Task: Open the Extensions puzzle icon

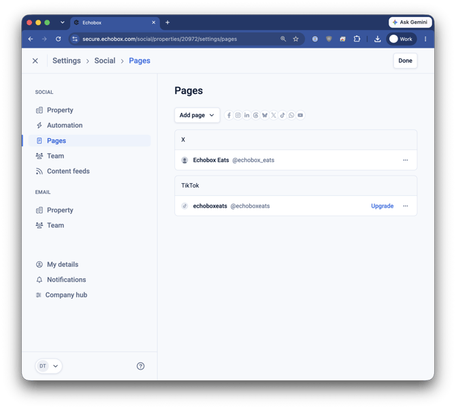Action: pyautogui.click(x=357, y=39)
